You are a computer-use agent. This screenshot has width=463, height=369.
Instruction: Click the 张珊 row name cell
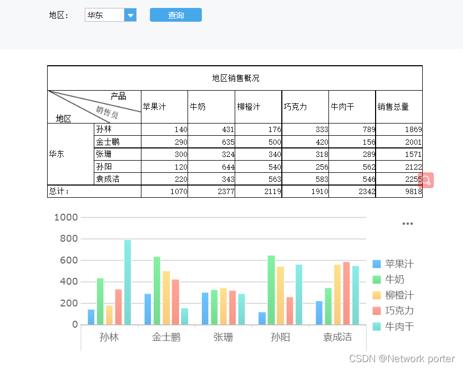(x=118, y=154)
